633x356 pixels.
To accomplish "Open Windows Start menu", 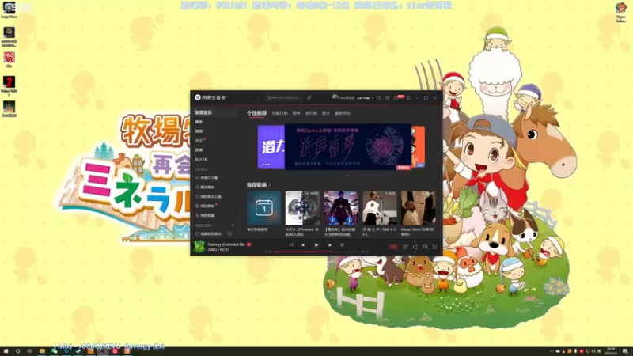I will pos(6,351).
